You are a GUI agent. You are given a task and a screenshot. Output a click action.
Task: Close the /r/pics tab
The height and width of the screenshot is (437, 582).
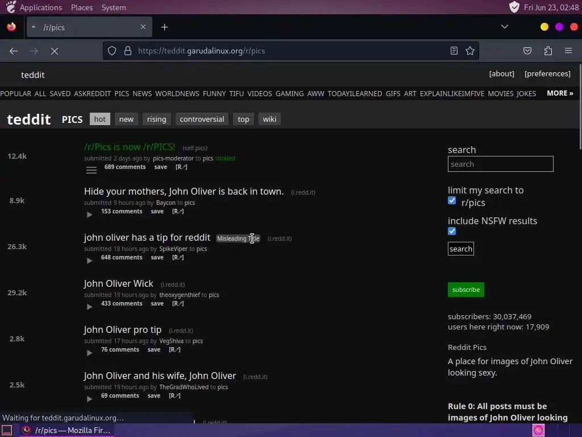coord(143,27)
